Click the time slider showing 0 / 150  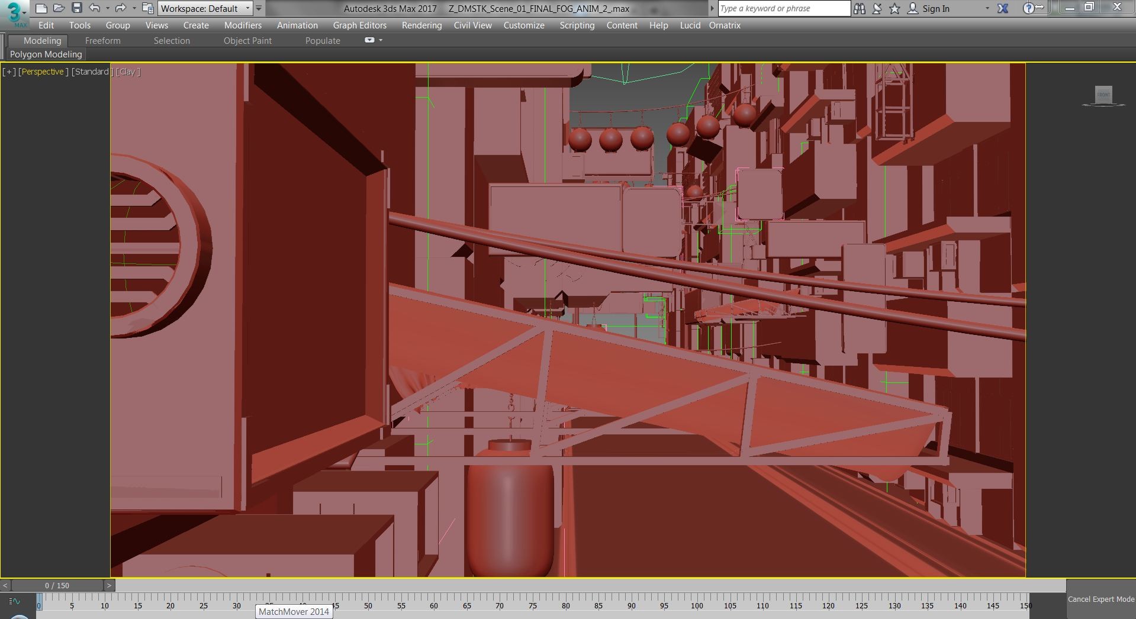click(x=57, y=585)
